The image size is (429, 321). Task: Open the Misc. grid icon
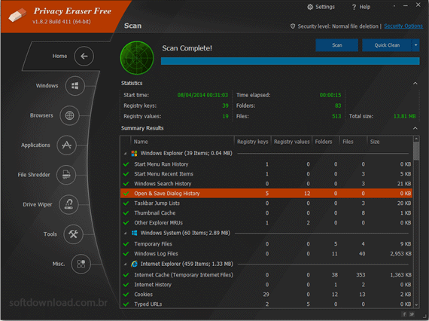pos(81,264)
